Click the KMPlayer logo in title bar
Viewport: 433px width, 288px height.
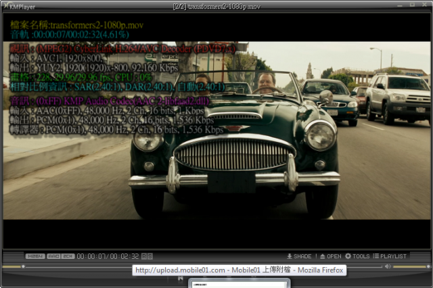(20, 6)
